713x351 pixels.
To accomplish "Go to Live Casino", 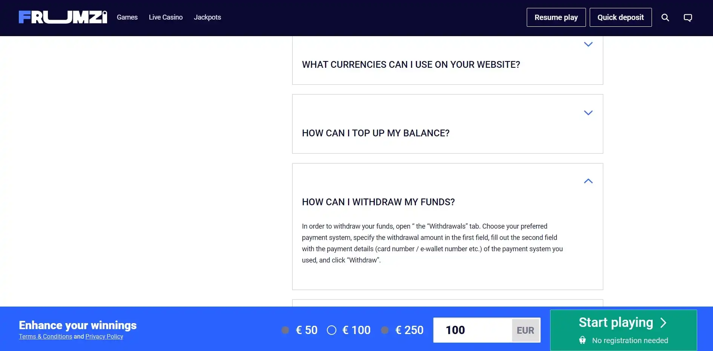I will pyautogui.click(x=166, y=17).
